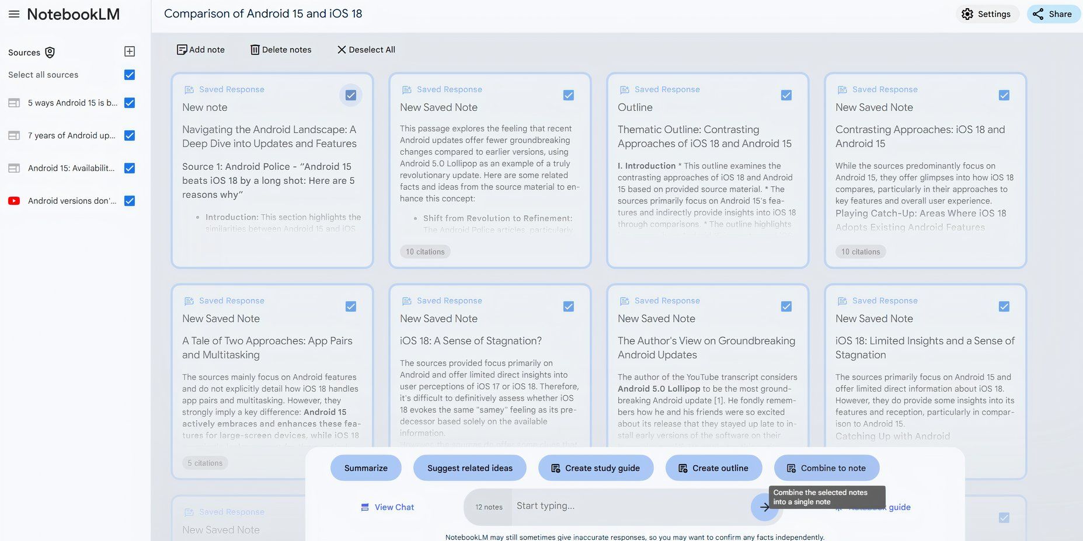Click the Start typing input field
The height and width of the screenshot is (541, 1083).
[631, 506]
